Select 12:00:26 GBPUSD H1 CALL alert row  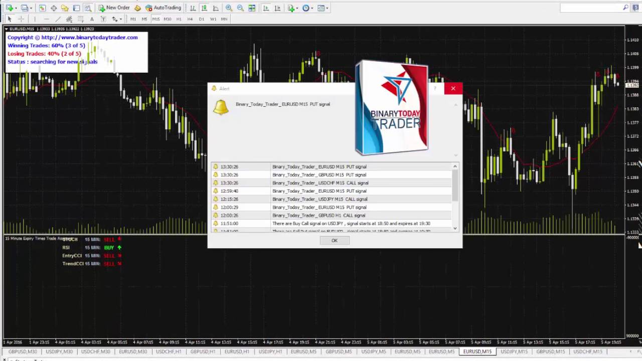tap(332, 215)
